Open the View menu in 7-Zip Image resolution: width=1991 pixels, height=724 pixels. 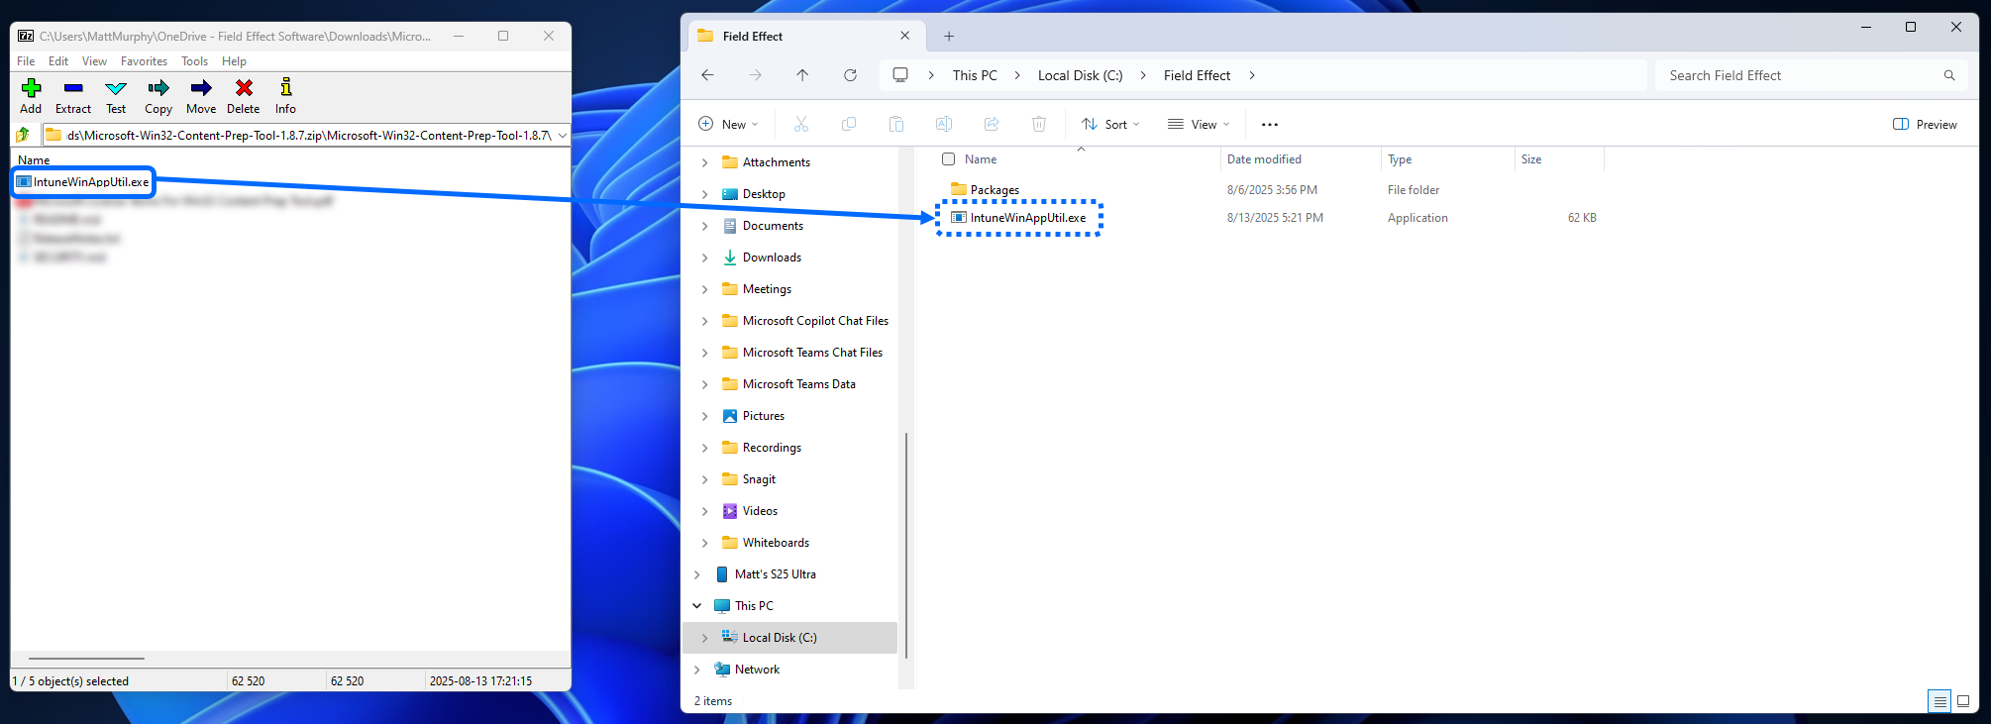click(x=94, y=61)
